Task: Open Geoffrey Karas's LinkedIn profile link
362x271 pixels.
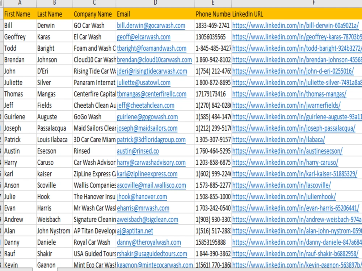Action: 297,37
